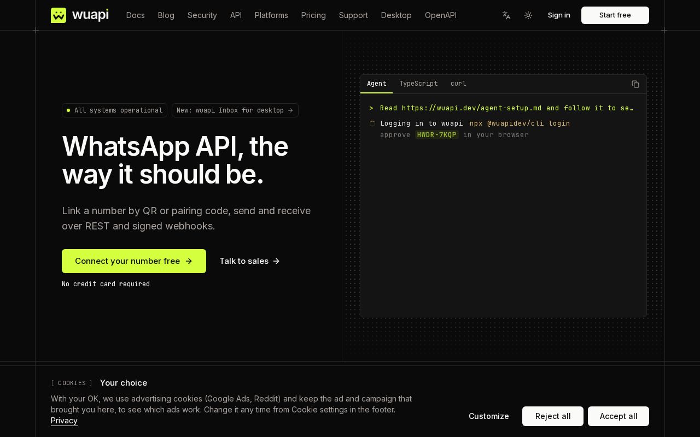The width and height of the screenshot is (700, 437).
Task: Click the wuapi brand name text
Action: [90, 15]
